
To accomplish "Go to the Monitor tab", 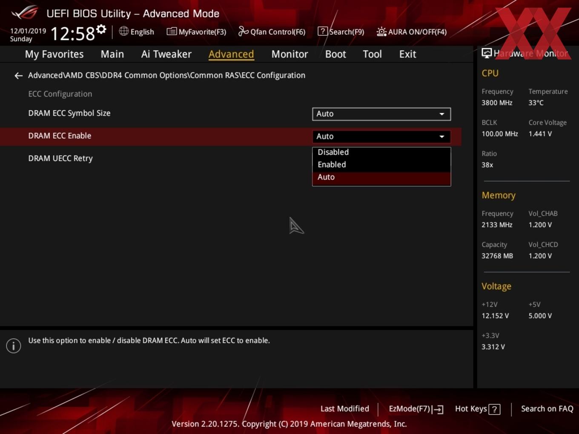I will (x=289, y=54).
